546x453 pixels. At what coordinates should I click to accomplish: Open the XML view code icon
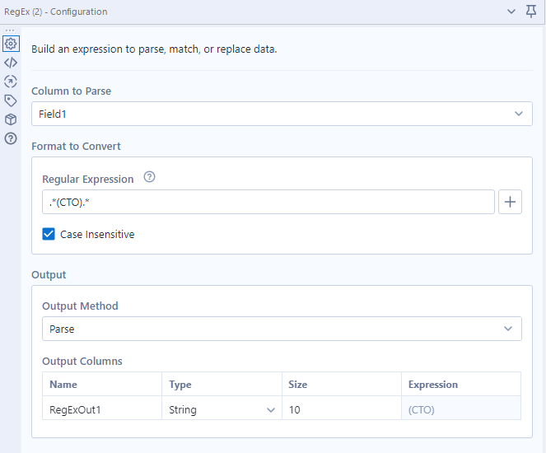coord(11,63)
